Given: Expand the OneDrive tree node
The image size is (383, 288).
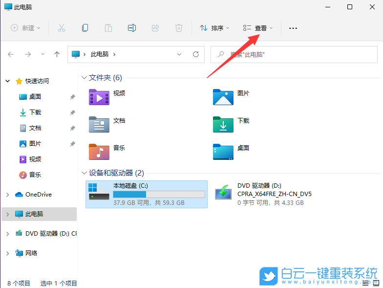Looking at the screenshot, I should (x=8, y=195).
